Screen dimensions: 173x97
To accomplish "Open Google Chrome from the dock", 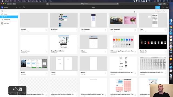I will pos(171,27).
